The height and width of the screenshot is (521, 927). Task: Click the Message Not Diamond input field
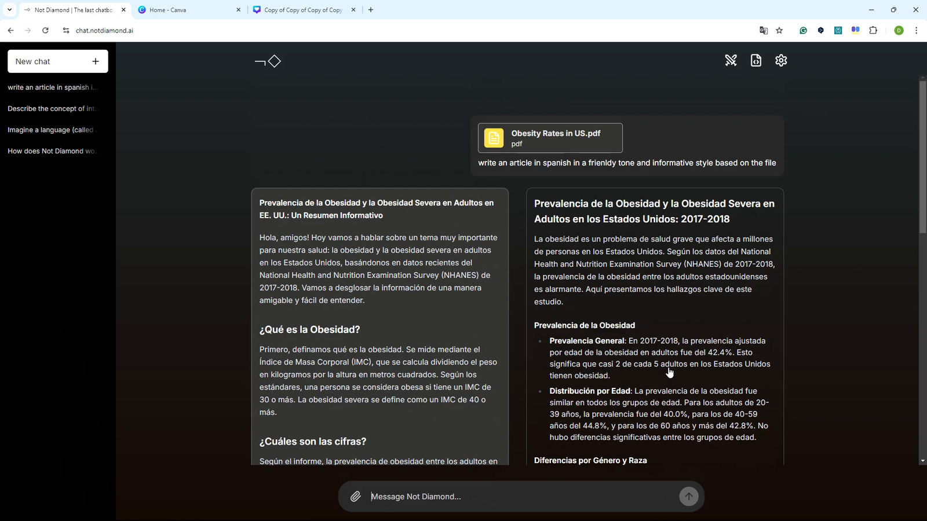(x=510, y=496)
